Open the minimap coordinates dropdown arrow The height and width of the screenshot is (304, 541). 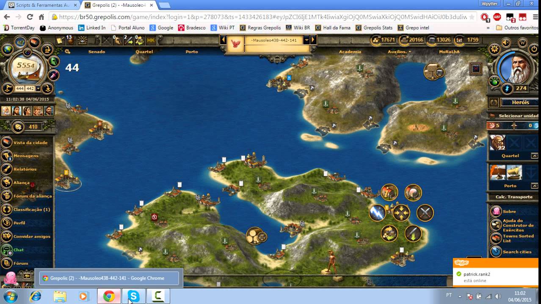point(39,89)
